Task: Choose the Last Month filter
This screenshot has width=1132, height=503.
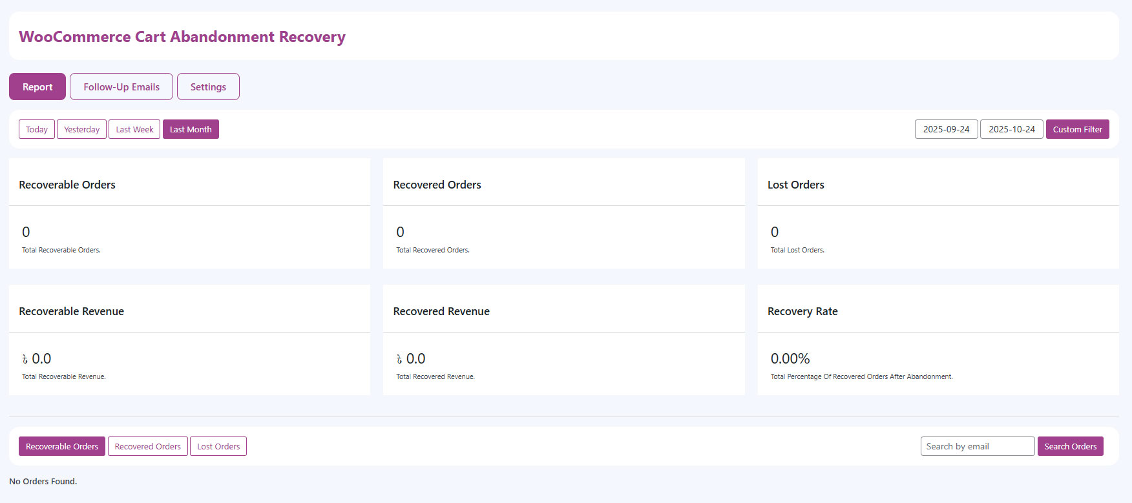Action: point(191,129)
